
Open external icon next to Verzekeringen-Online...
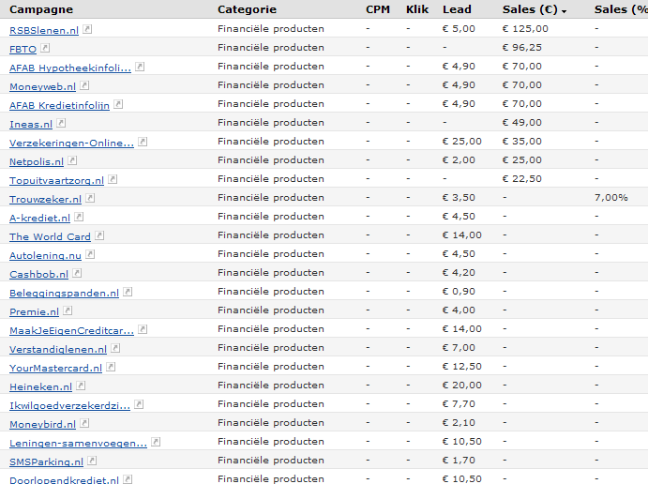143,142
